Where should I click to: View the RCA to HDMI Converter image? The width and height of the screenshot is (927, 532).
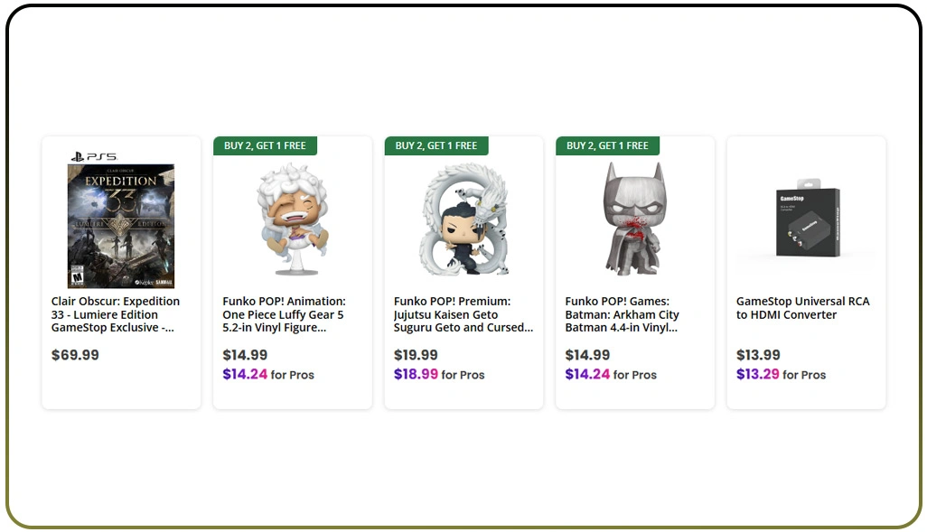(x=806, y=222)
